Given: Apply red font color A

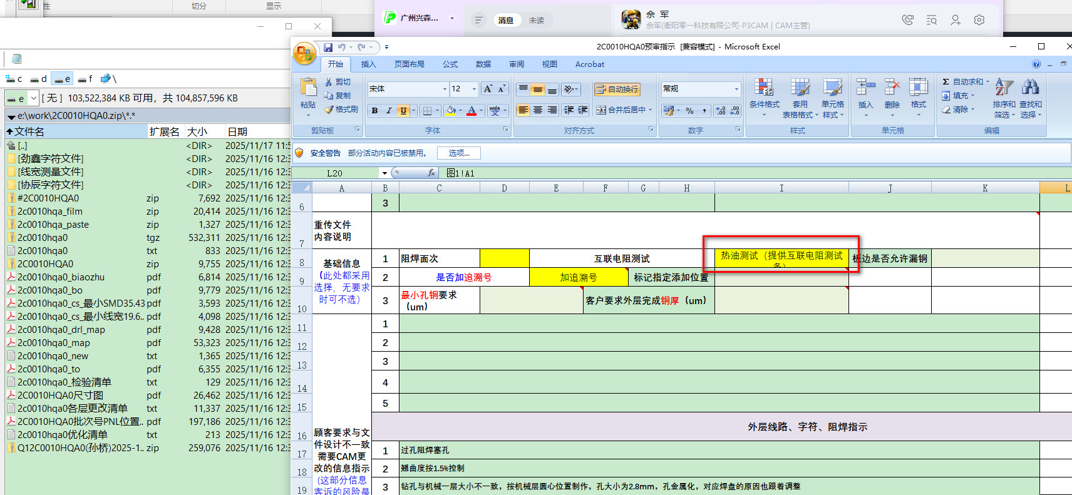Looking at the screenshot, I should tap(472, 111).
